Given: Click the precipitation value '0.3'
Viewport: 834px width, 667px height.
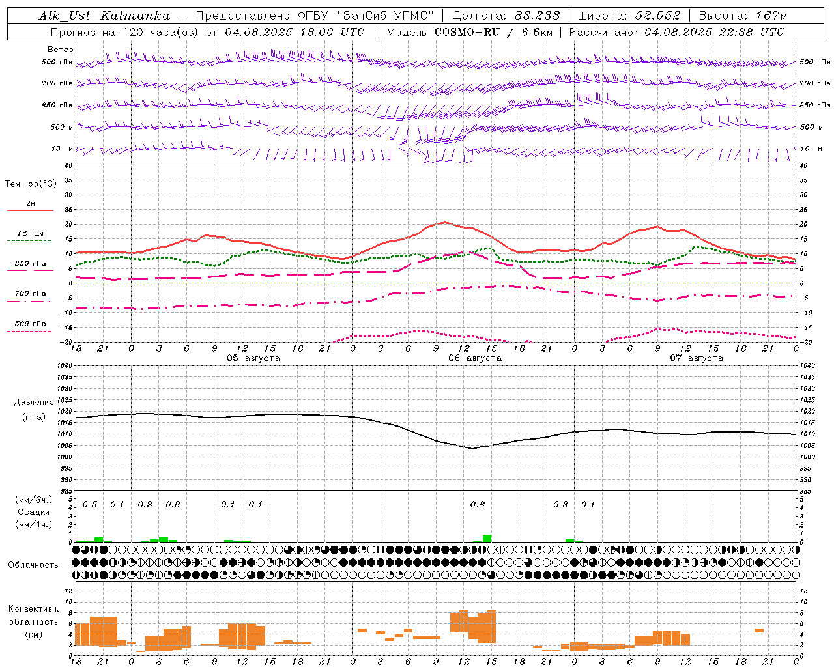Looking at the screenshot, I should (x=560, y=505).
